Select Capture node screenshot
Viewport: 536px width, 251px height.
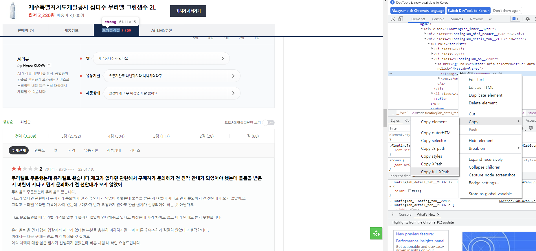point(490,175)
